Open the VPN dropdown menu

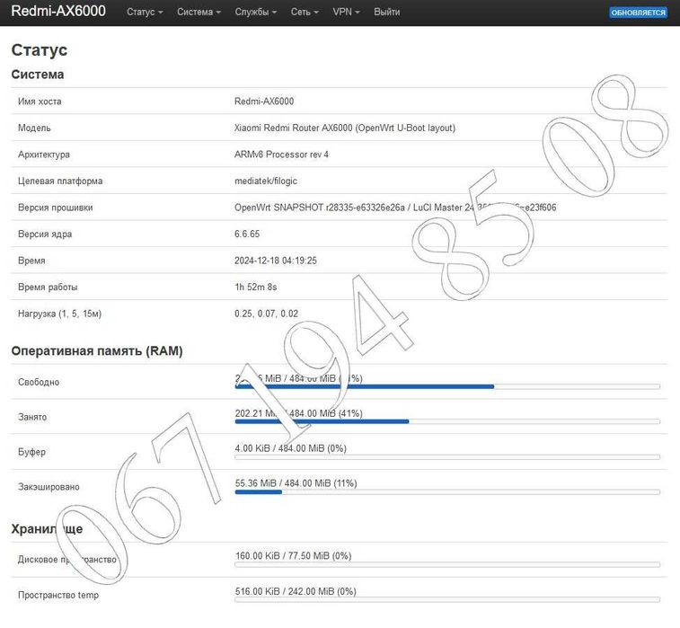(x=346, y=13)
